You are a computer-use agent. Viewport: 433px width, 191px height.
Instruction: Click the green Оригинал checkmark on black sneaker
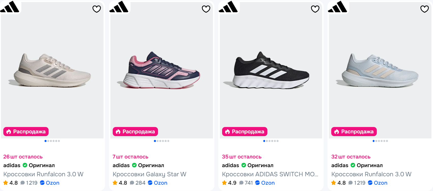click(x=243, y=165)
